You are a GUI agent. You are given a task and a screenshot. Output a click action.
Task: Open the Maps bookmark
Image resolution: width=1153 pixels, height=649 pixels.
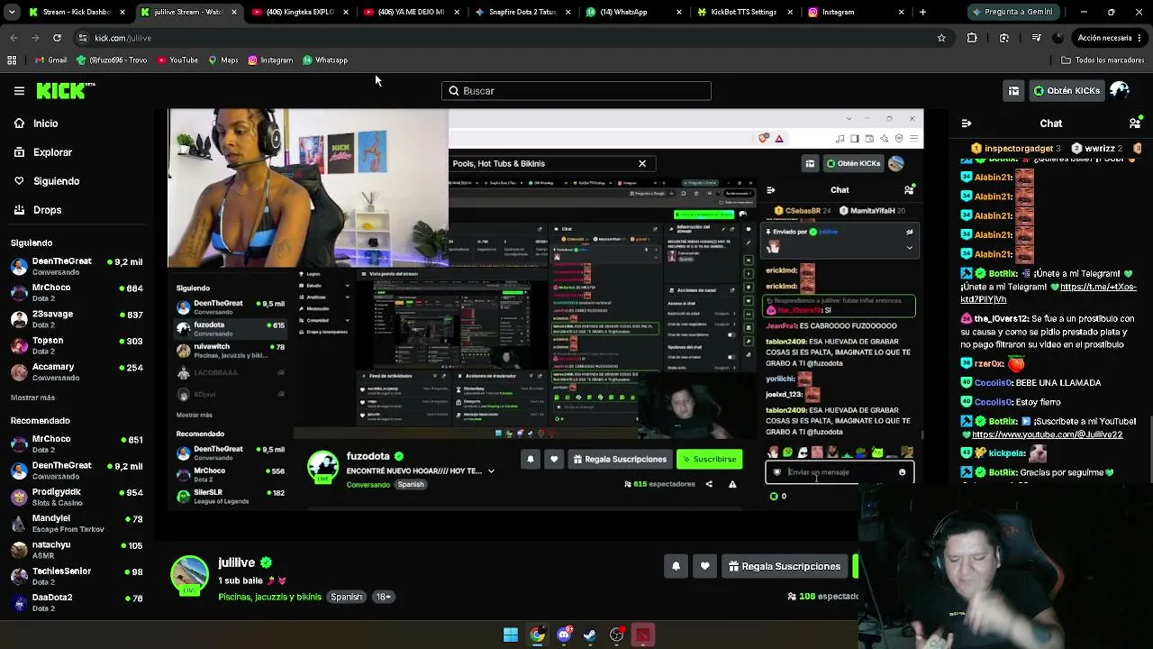pyautogui.click(x=222, y=60)
